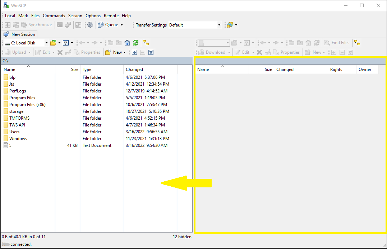Screen dimensions: 387x249
Task: Open the Help menu
Action: point(126,16)
